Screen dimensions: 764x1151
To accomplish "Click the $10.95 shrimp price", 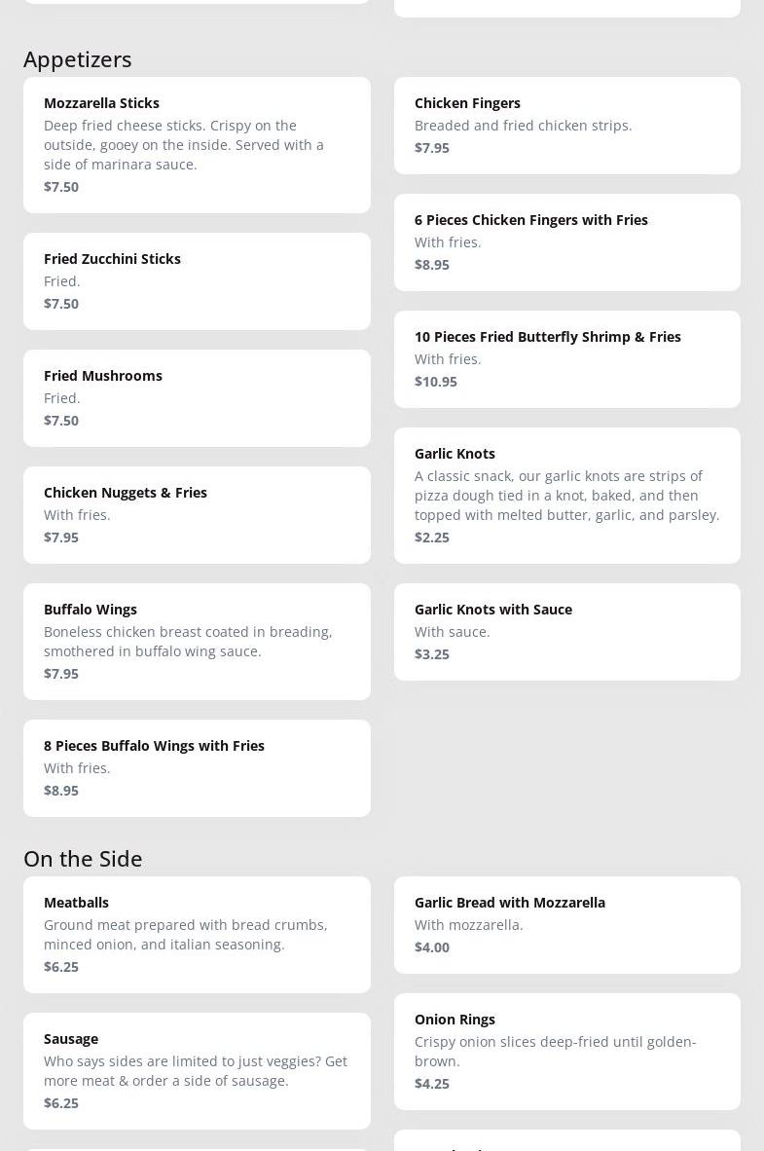I will (x=436, y=382).
